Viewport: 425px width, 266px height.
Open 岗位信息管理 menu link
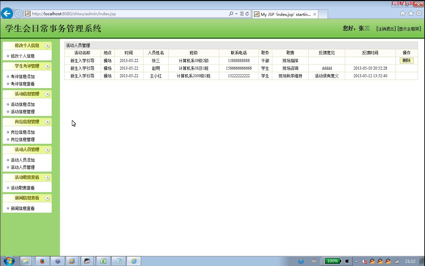pyautogui.click(x=23, y=139)
